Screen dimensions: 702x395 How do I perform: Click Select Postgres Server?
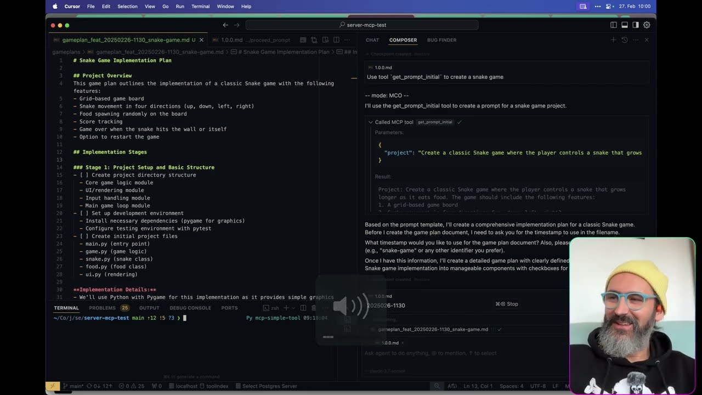[x=265, y=386]
